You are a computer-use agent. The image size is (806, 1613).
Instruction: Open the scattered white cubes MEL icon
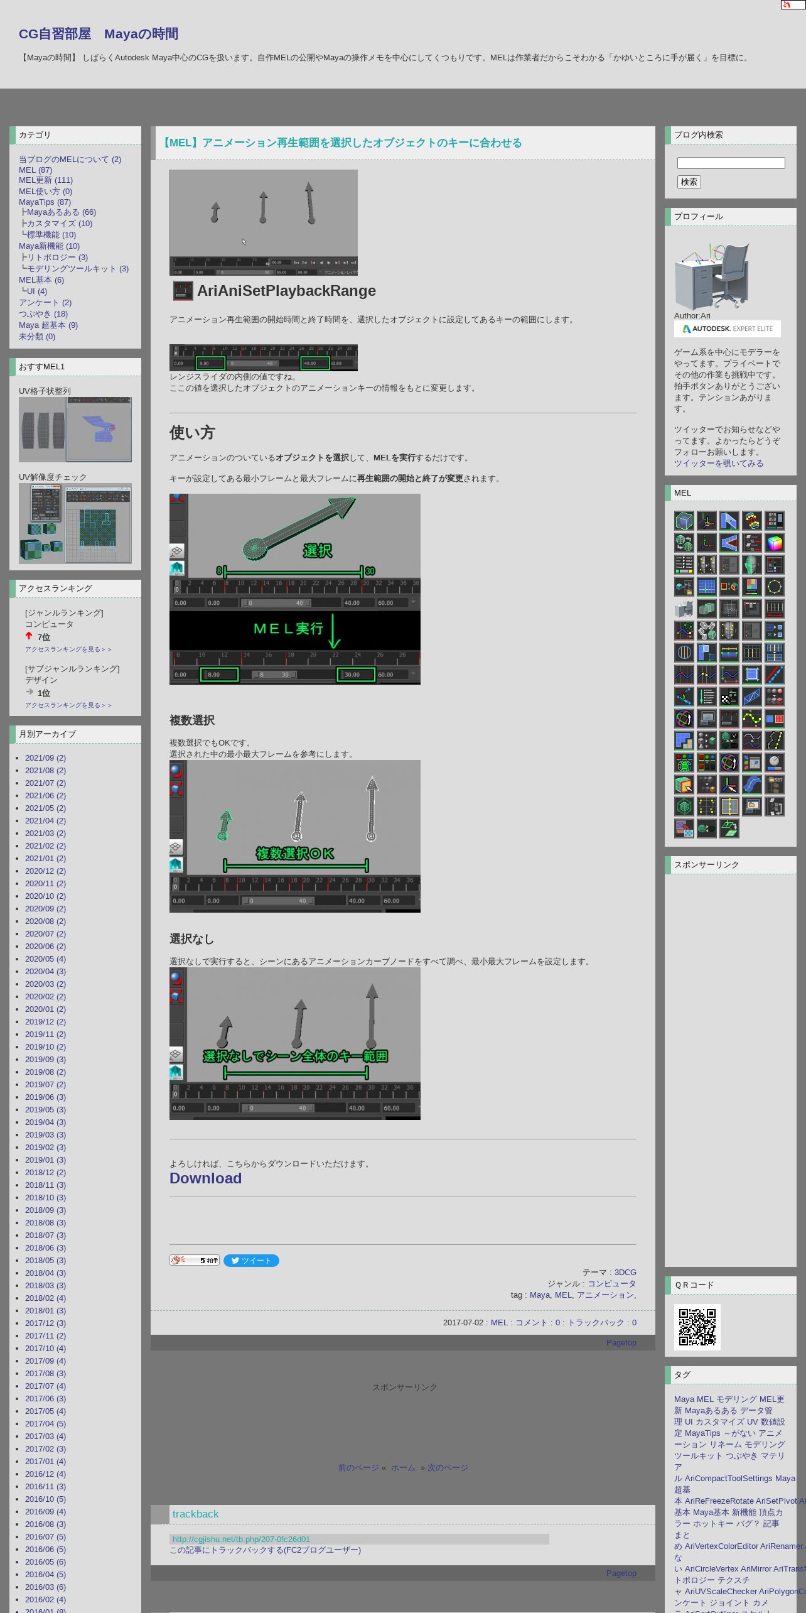pos(707,631)
